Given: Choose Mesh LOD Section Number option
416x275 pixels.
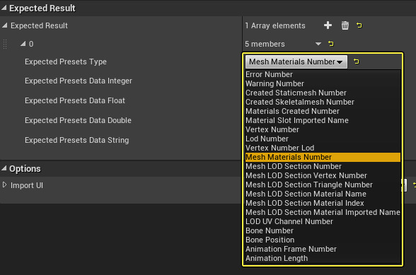Looking at the screenshot, I should 323,167.
